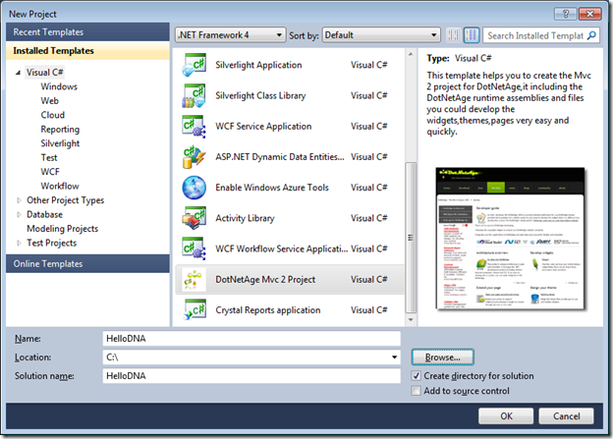
Task: Open the Online Templates section
Action: 88,264
